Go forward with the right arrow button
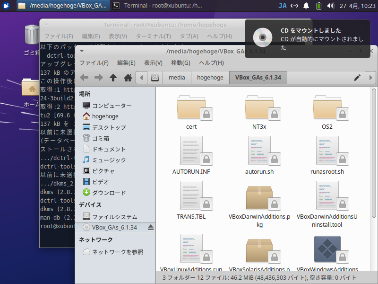The width and height of the screenshot is (378, 284). point(99,78)
